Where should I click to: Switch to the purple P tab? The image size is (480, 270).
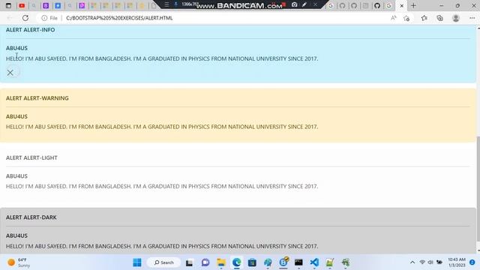tap(82, 5)
